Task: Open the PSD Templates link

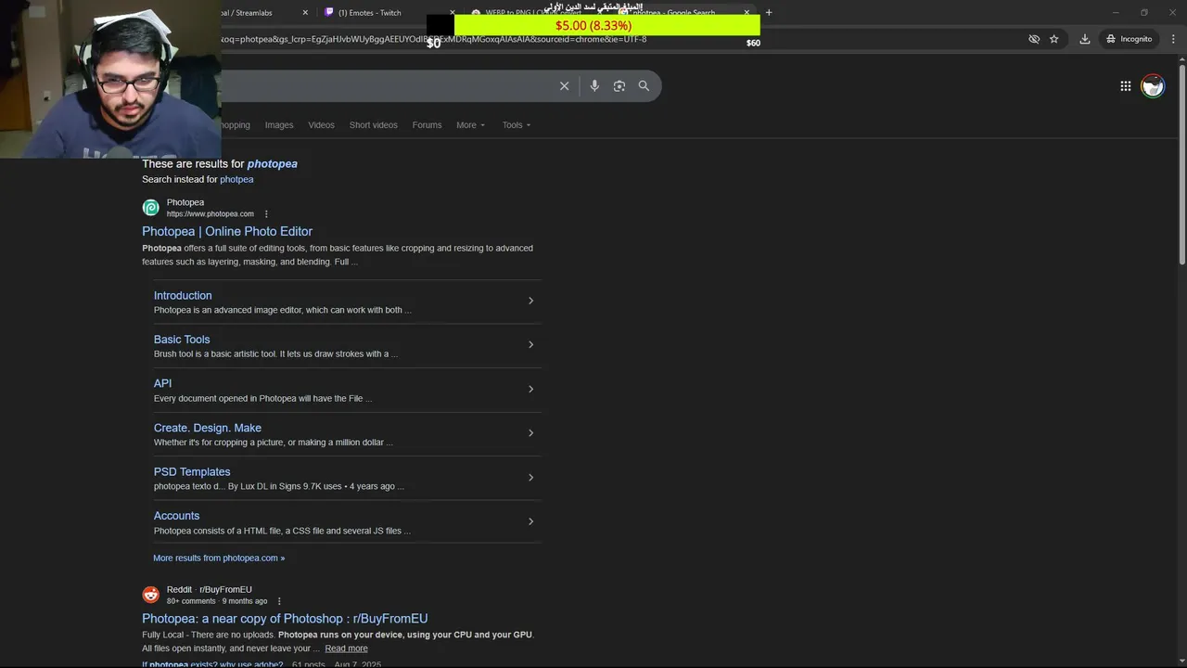Action: [x=192, y=471]
